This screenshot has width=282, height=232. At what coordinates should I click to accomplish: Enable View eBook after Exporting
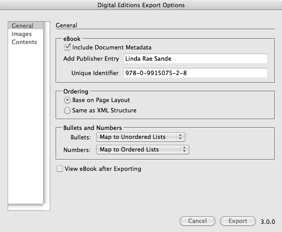[60, 169]
